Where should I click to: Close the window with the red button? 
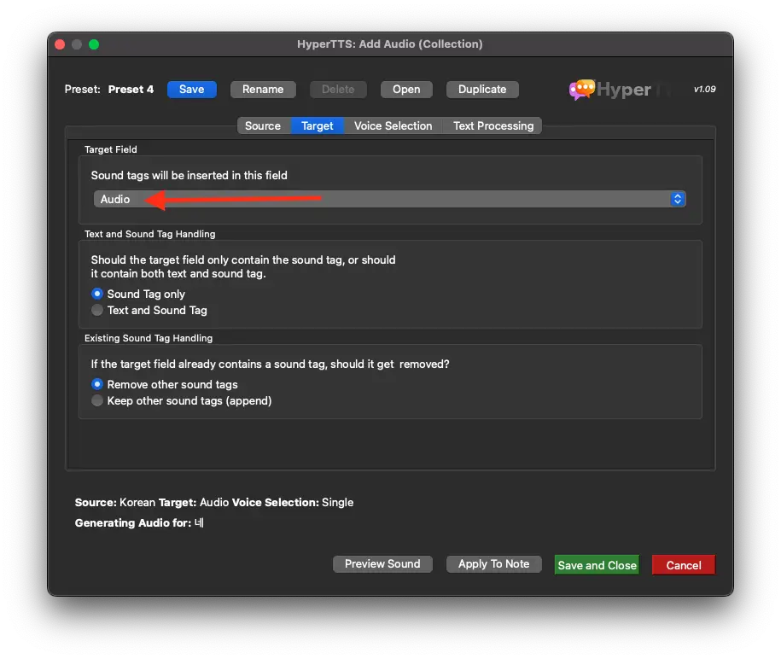click(x=60, y=44)
